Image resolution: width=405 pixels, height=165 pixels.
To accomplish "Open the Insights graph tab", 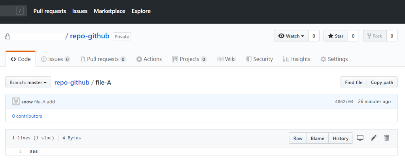I will tap(297, 59).
